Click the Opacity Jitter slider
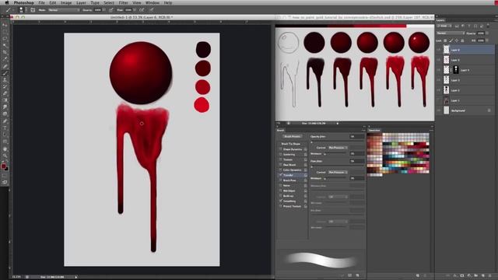498x280 pixels. click(x=337, y=142)
